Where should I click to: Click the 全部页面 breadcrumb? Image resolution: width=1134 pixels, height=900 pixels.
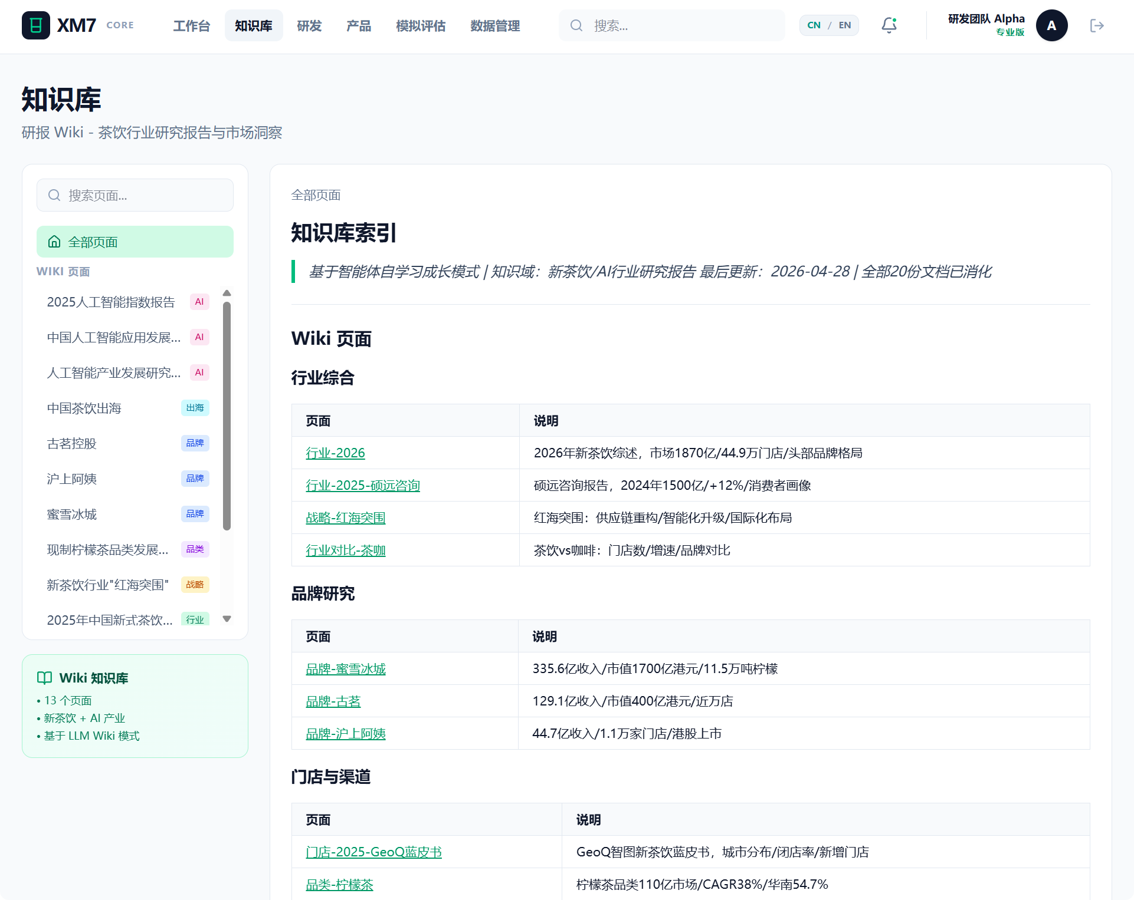[x=316, y=195]
